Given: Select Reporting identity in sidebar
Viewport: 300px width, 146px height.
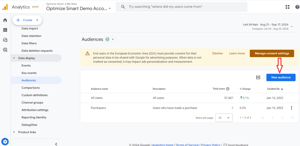Looking at the screenshot, I should coord(34,117).
